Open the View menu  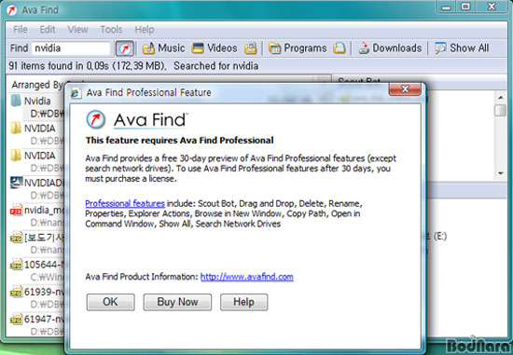click(x=77, y=30)
